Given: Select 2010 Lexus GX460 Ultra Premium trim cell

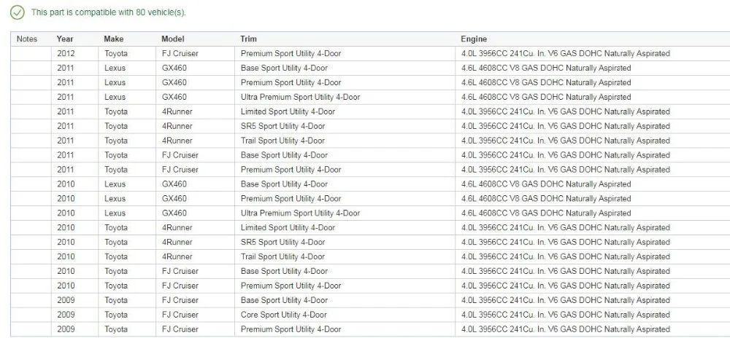Looking at the screenshot, I should point(300,213).
